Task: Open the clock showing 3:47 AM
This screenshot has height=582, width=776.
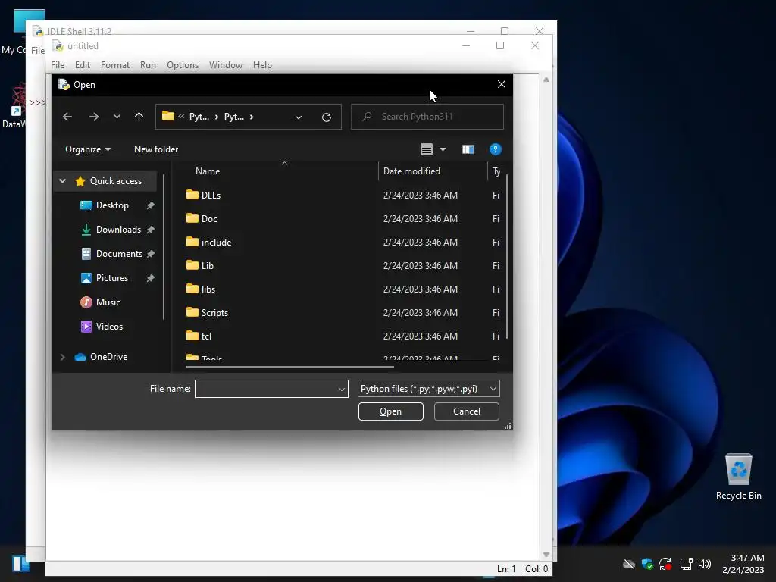Action: (743, 564)
